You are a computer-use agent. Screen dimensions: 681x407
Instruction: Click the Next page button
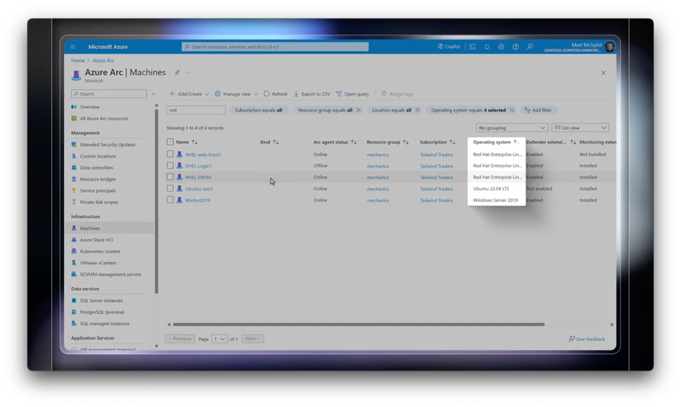(x=252, y=339)
